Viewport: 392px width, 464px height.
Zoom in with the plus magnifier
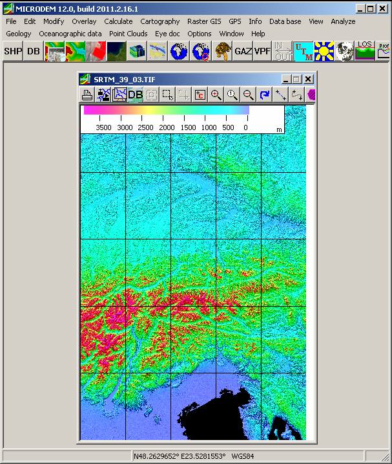[x=216, y=95]
